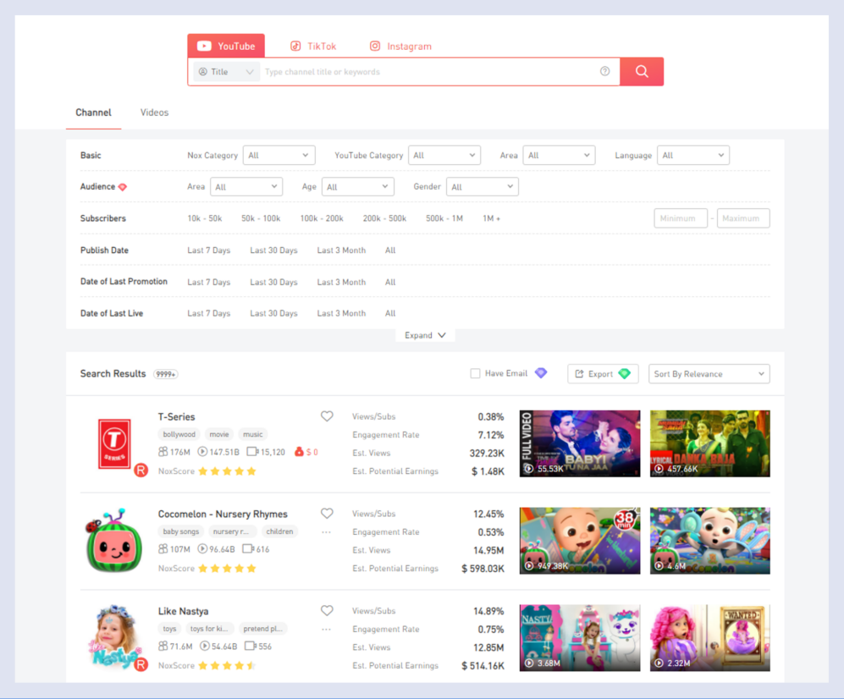This screenshot has height=699, width=844.
Task: Click the T-Series red money bag icon
Action: 300,451
